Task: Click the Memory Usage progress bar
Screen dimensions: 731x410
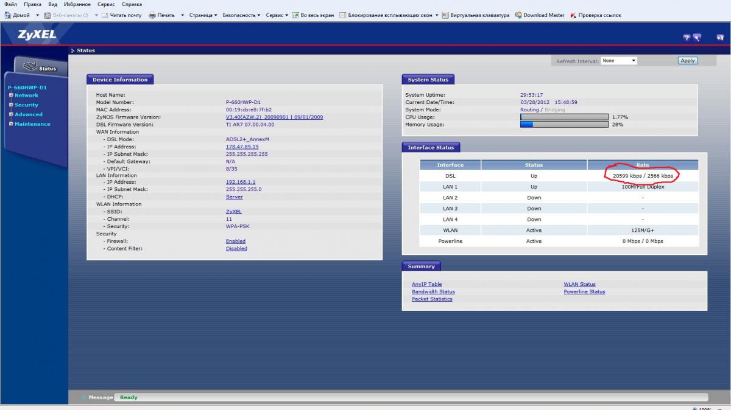Action: (563, 125)
